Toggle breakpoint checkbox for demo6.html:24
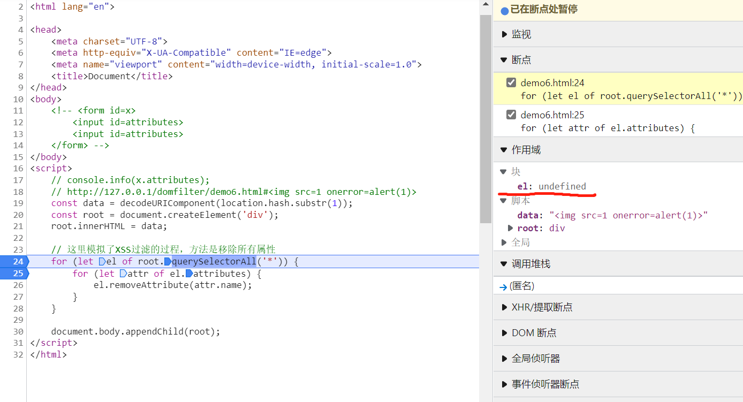 (511, 83)
